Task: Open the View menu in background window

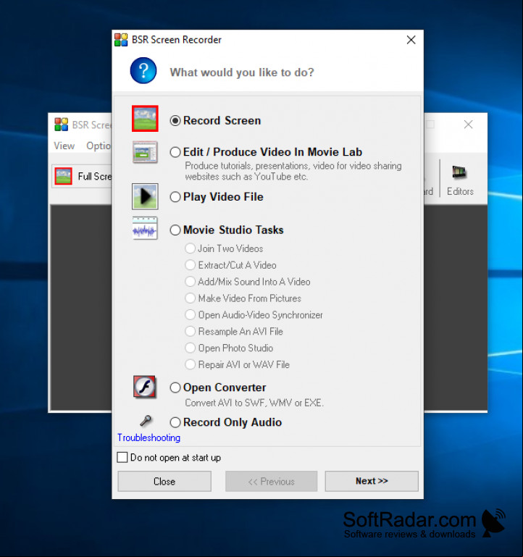Action: click(x=64, y=146)
